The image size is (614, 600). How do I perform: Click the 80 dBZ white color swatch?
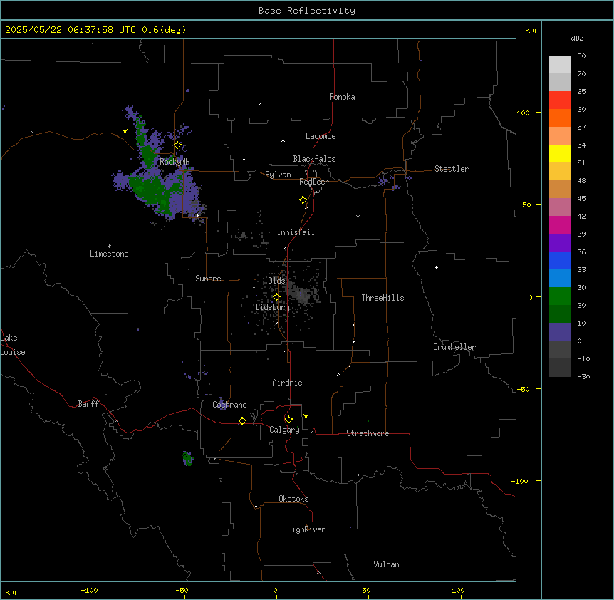560,65
